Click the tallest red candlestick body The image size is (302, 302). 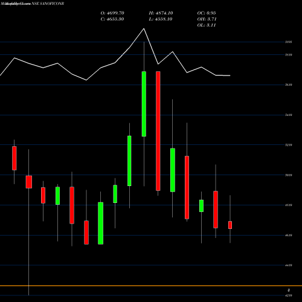pos(158,131)
